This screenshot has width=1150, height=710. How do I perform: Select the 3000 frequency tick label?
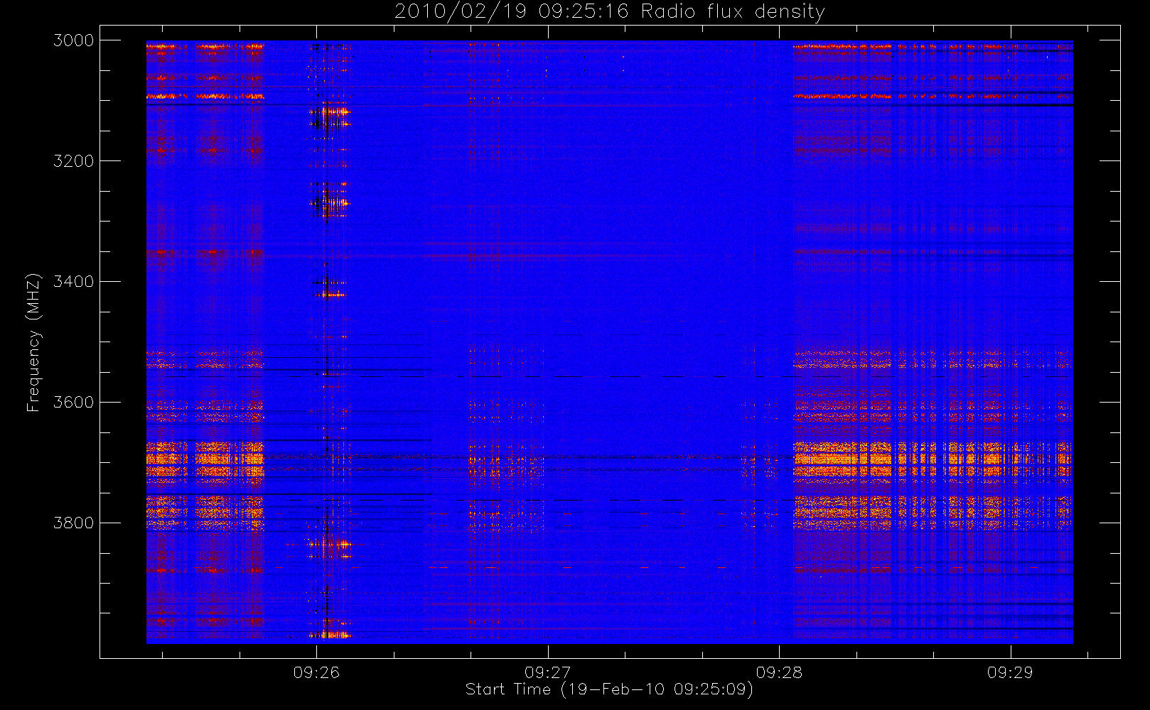click(74, 40)
